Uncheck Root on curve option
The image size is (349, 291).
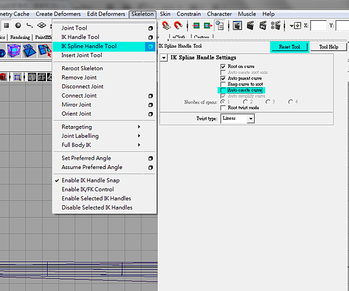point(223,67)
